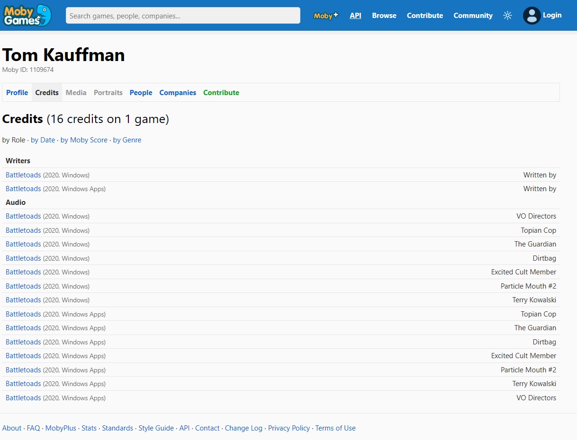Open Battletoads in Windows Excited Cult Member row

(23, 272)
